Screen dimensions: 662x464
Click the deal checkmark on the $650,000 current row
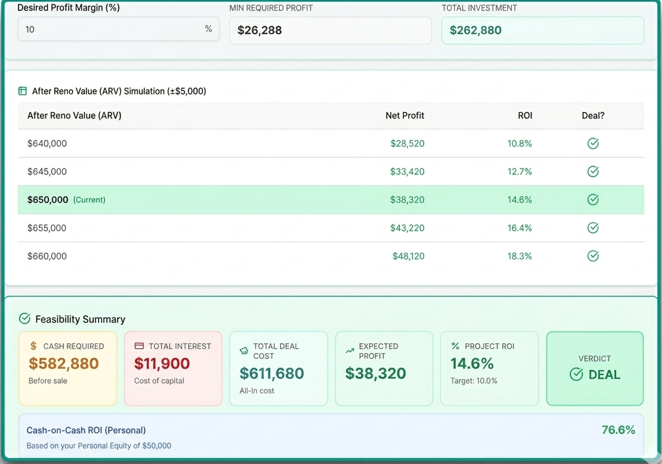point(593,199)
